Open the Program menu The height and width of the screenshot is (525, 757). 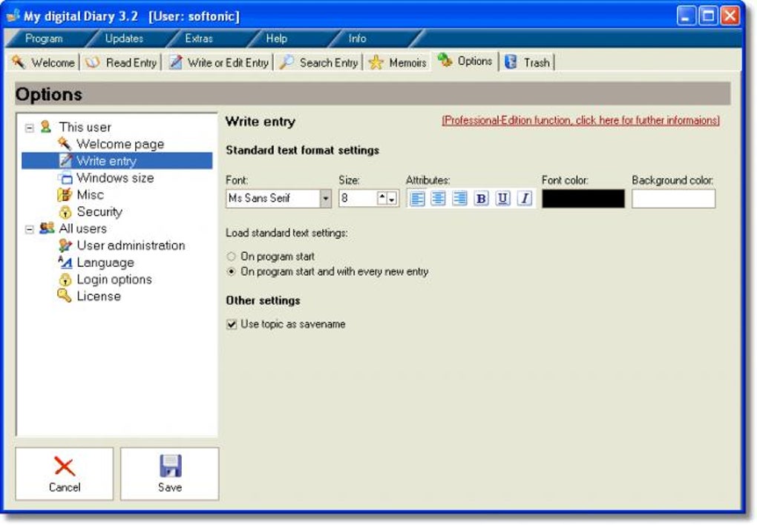44,39
